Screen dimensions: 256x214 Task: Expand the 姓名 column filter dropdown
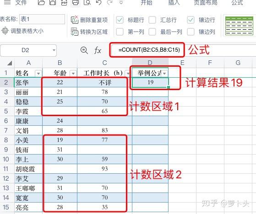click(38, 74)
